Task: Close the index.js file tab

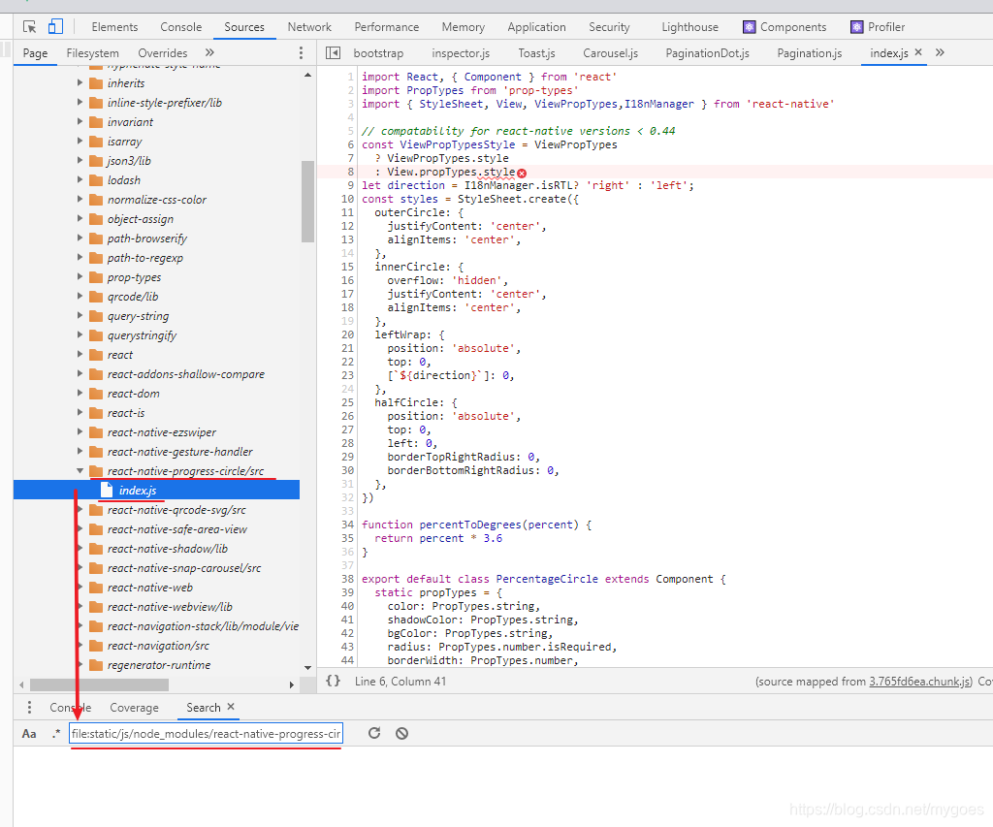Action: (x=918, y=52)
